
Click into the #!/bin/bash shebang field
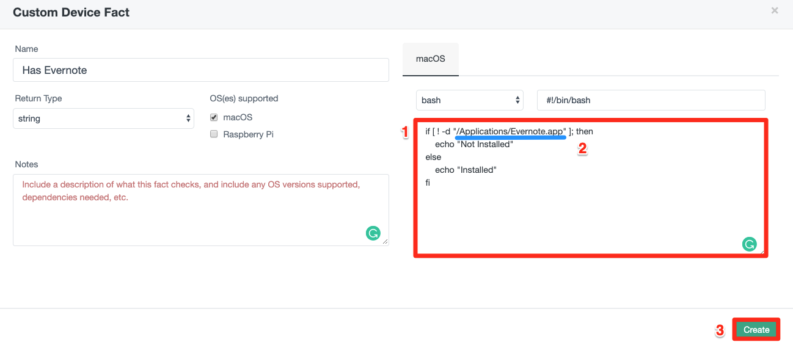[x=651, y=100]
